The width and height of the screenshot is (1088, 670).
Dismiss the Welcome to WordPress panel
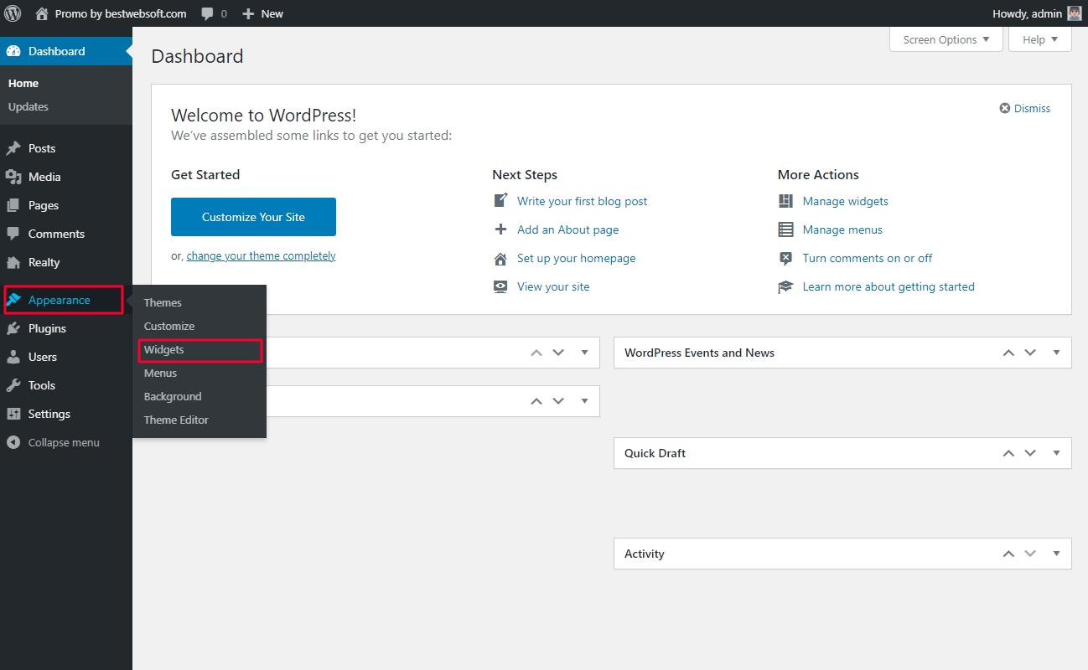[1024, 108]
